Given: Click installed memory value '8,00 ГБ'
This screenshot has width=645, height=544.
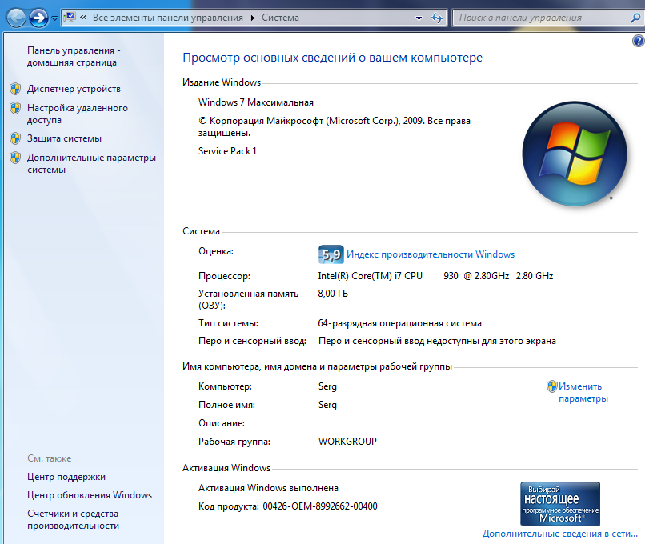Looking at the screenshot, I should (x=333, y=294).
